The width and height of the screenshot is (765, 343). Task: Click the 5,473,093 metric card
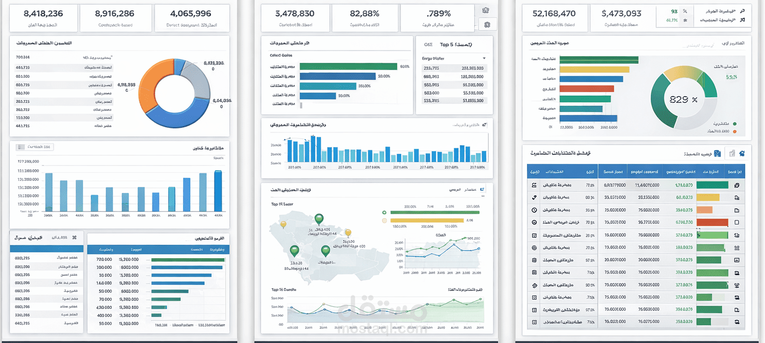622,18
